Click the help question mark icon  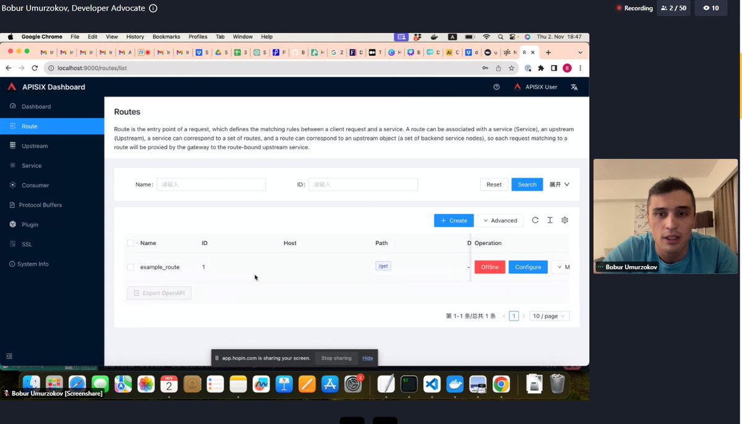tap(497, 87)
